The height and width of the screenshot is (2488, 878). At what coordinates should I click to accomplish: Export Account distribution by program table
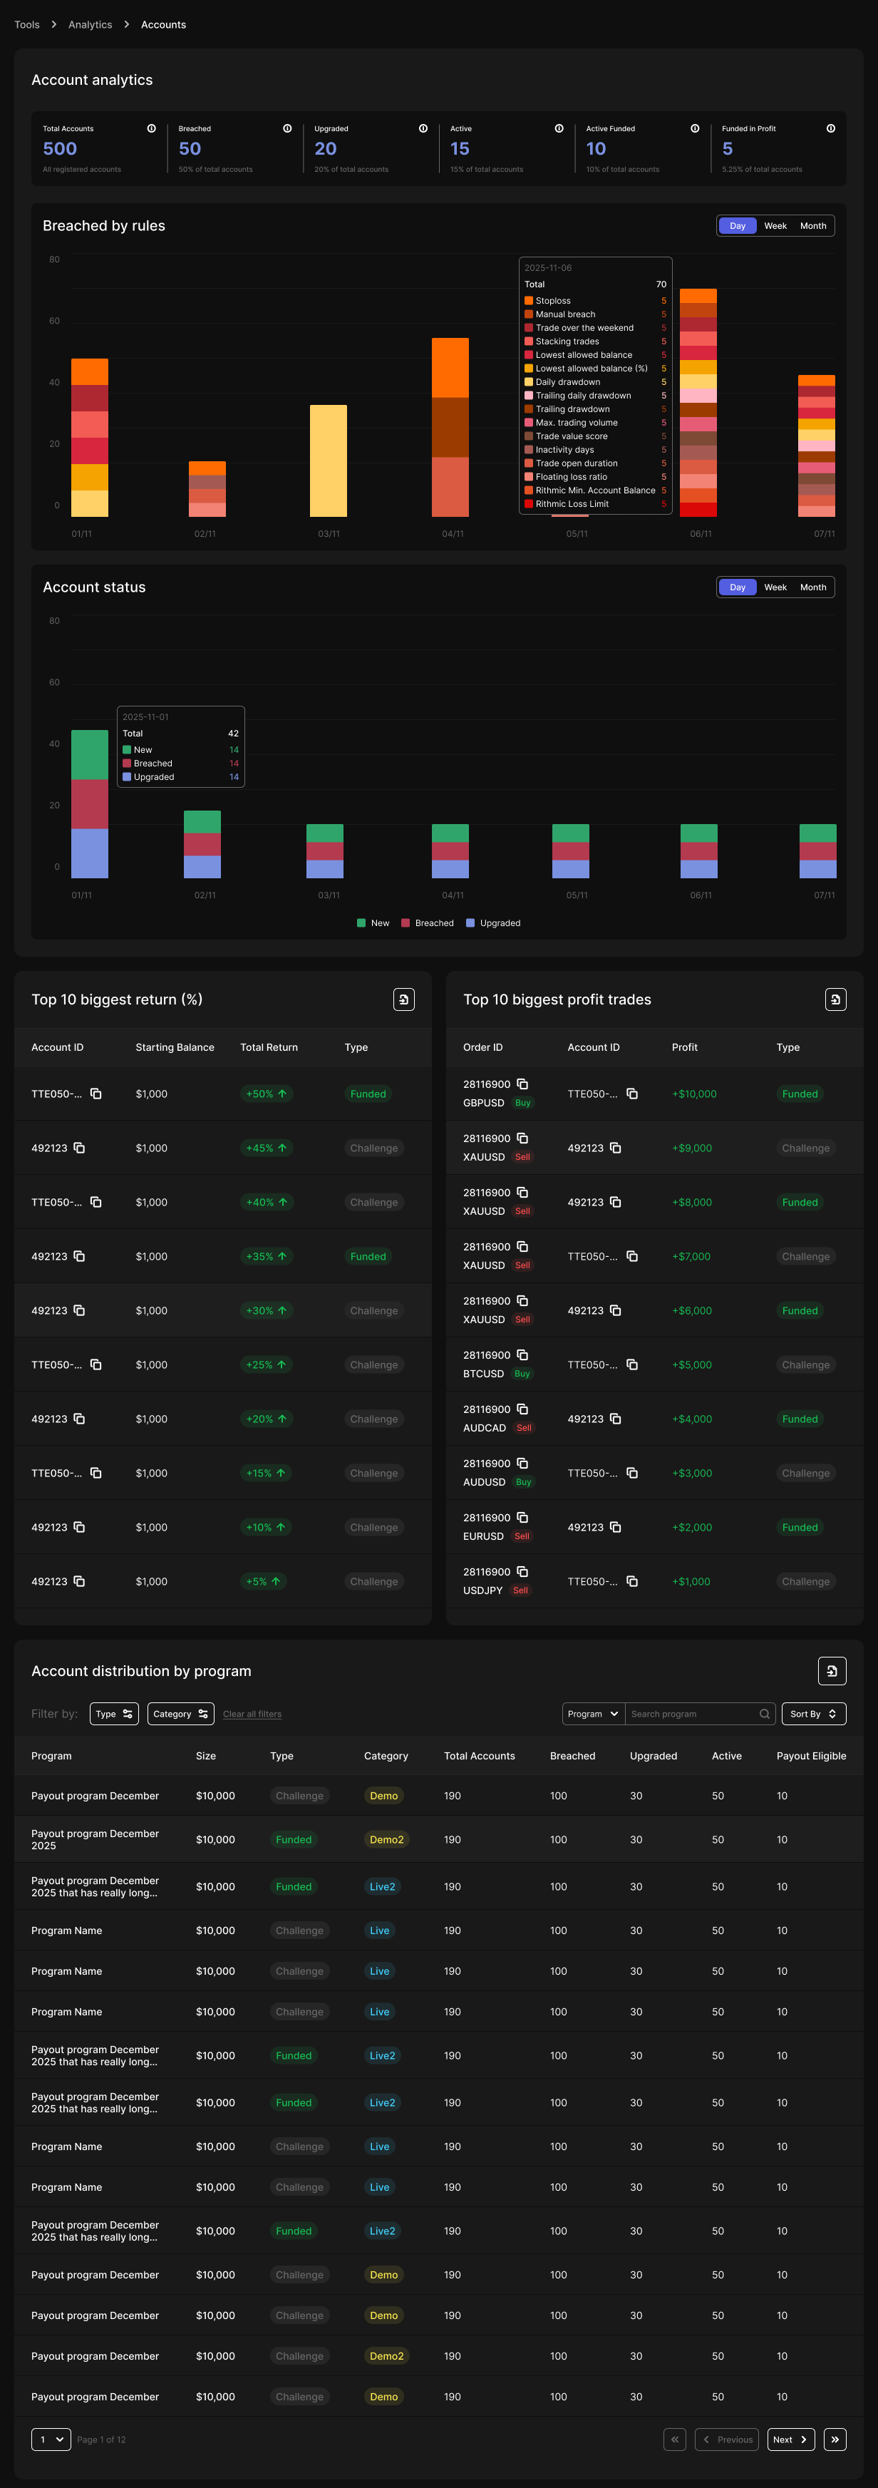(832, 1671)
